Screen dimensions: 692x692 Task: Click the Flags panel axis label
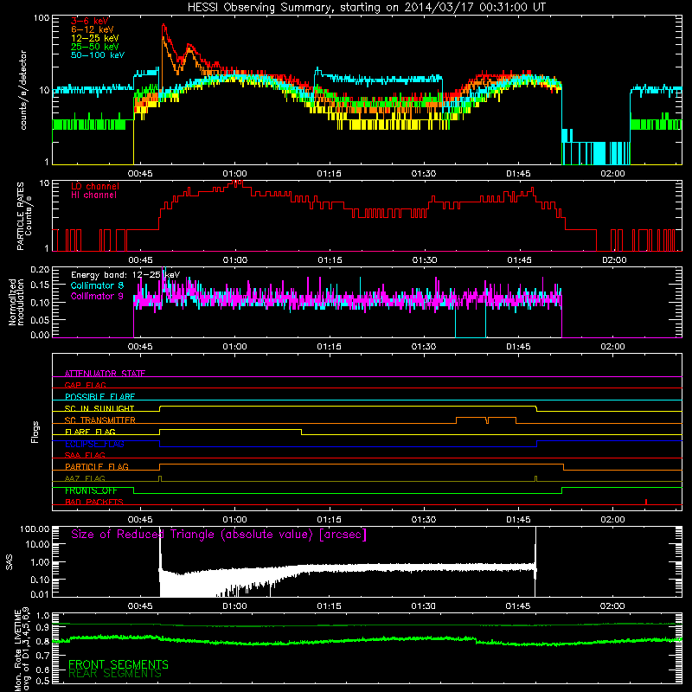point(35,432)
